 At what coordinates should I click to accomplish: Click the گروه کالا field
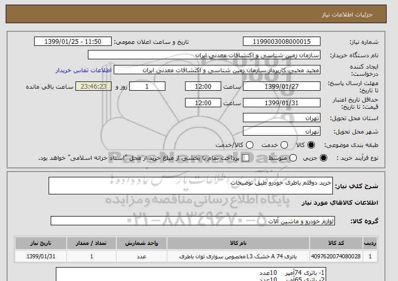193,221
